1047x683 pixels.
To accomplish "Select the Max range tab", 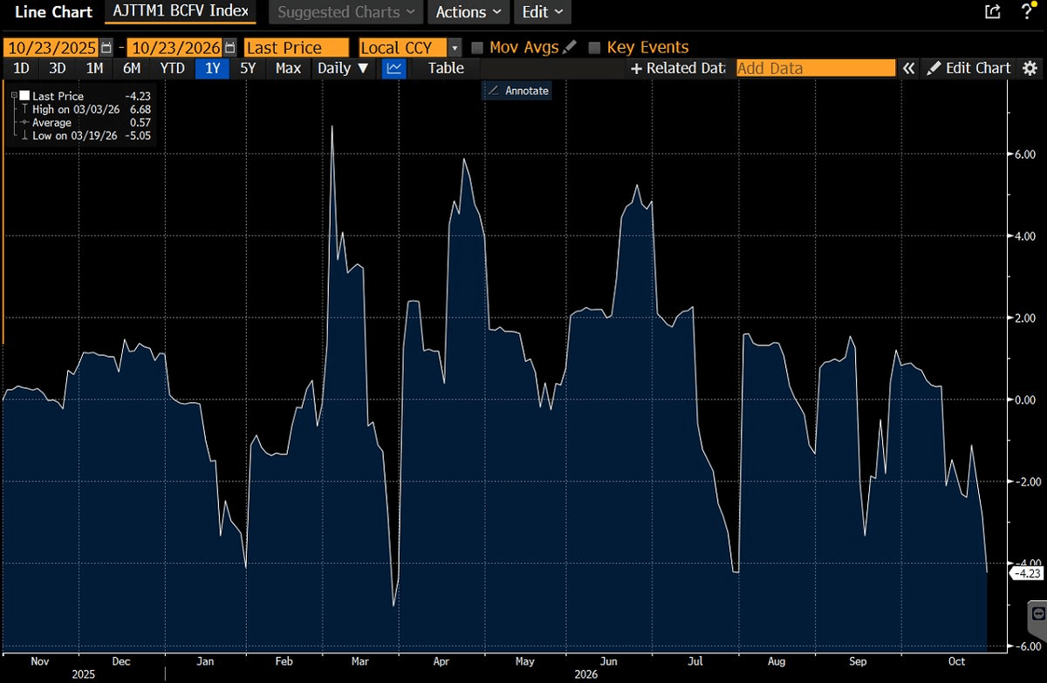I will pyautogui.click(x=288, y=68).
